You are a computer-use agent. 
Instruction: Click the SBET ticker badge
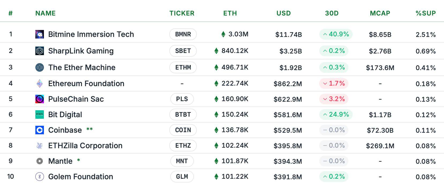tap(183, 51)
